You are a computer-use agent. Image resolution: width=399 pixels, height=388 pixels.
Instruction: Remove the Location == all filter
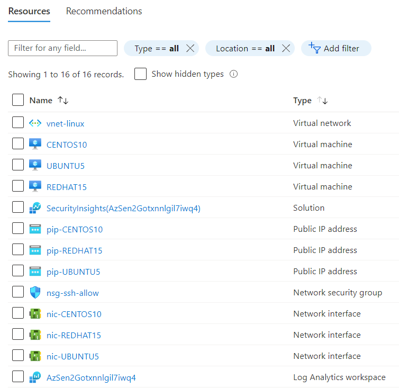tap(286, 48)
